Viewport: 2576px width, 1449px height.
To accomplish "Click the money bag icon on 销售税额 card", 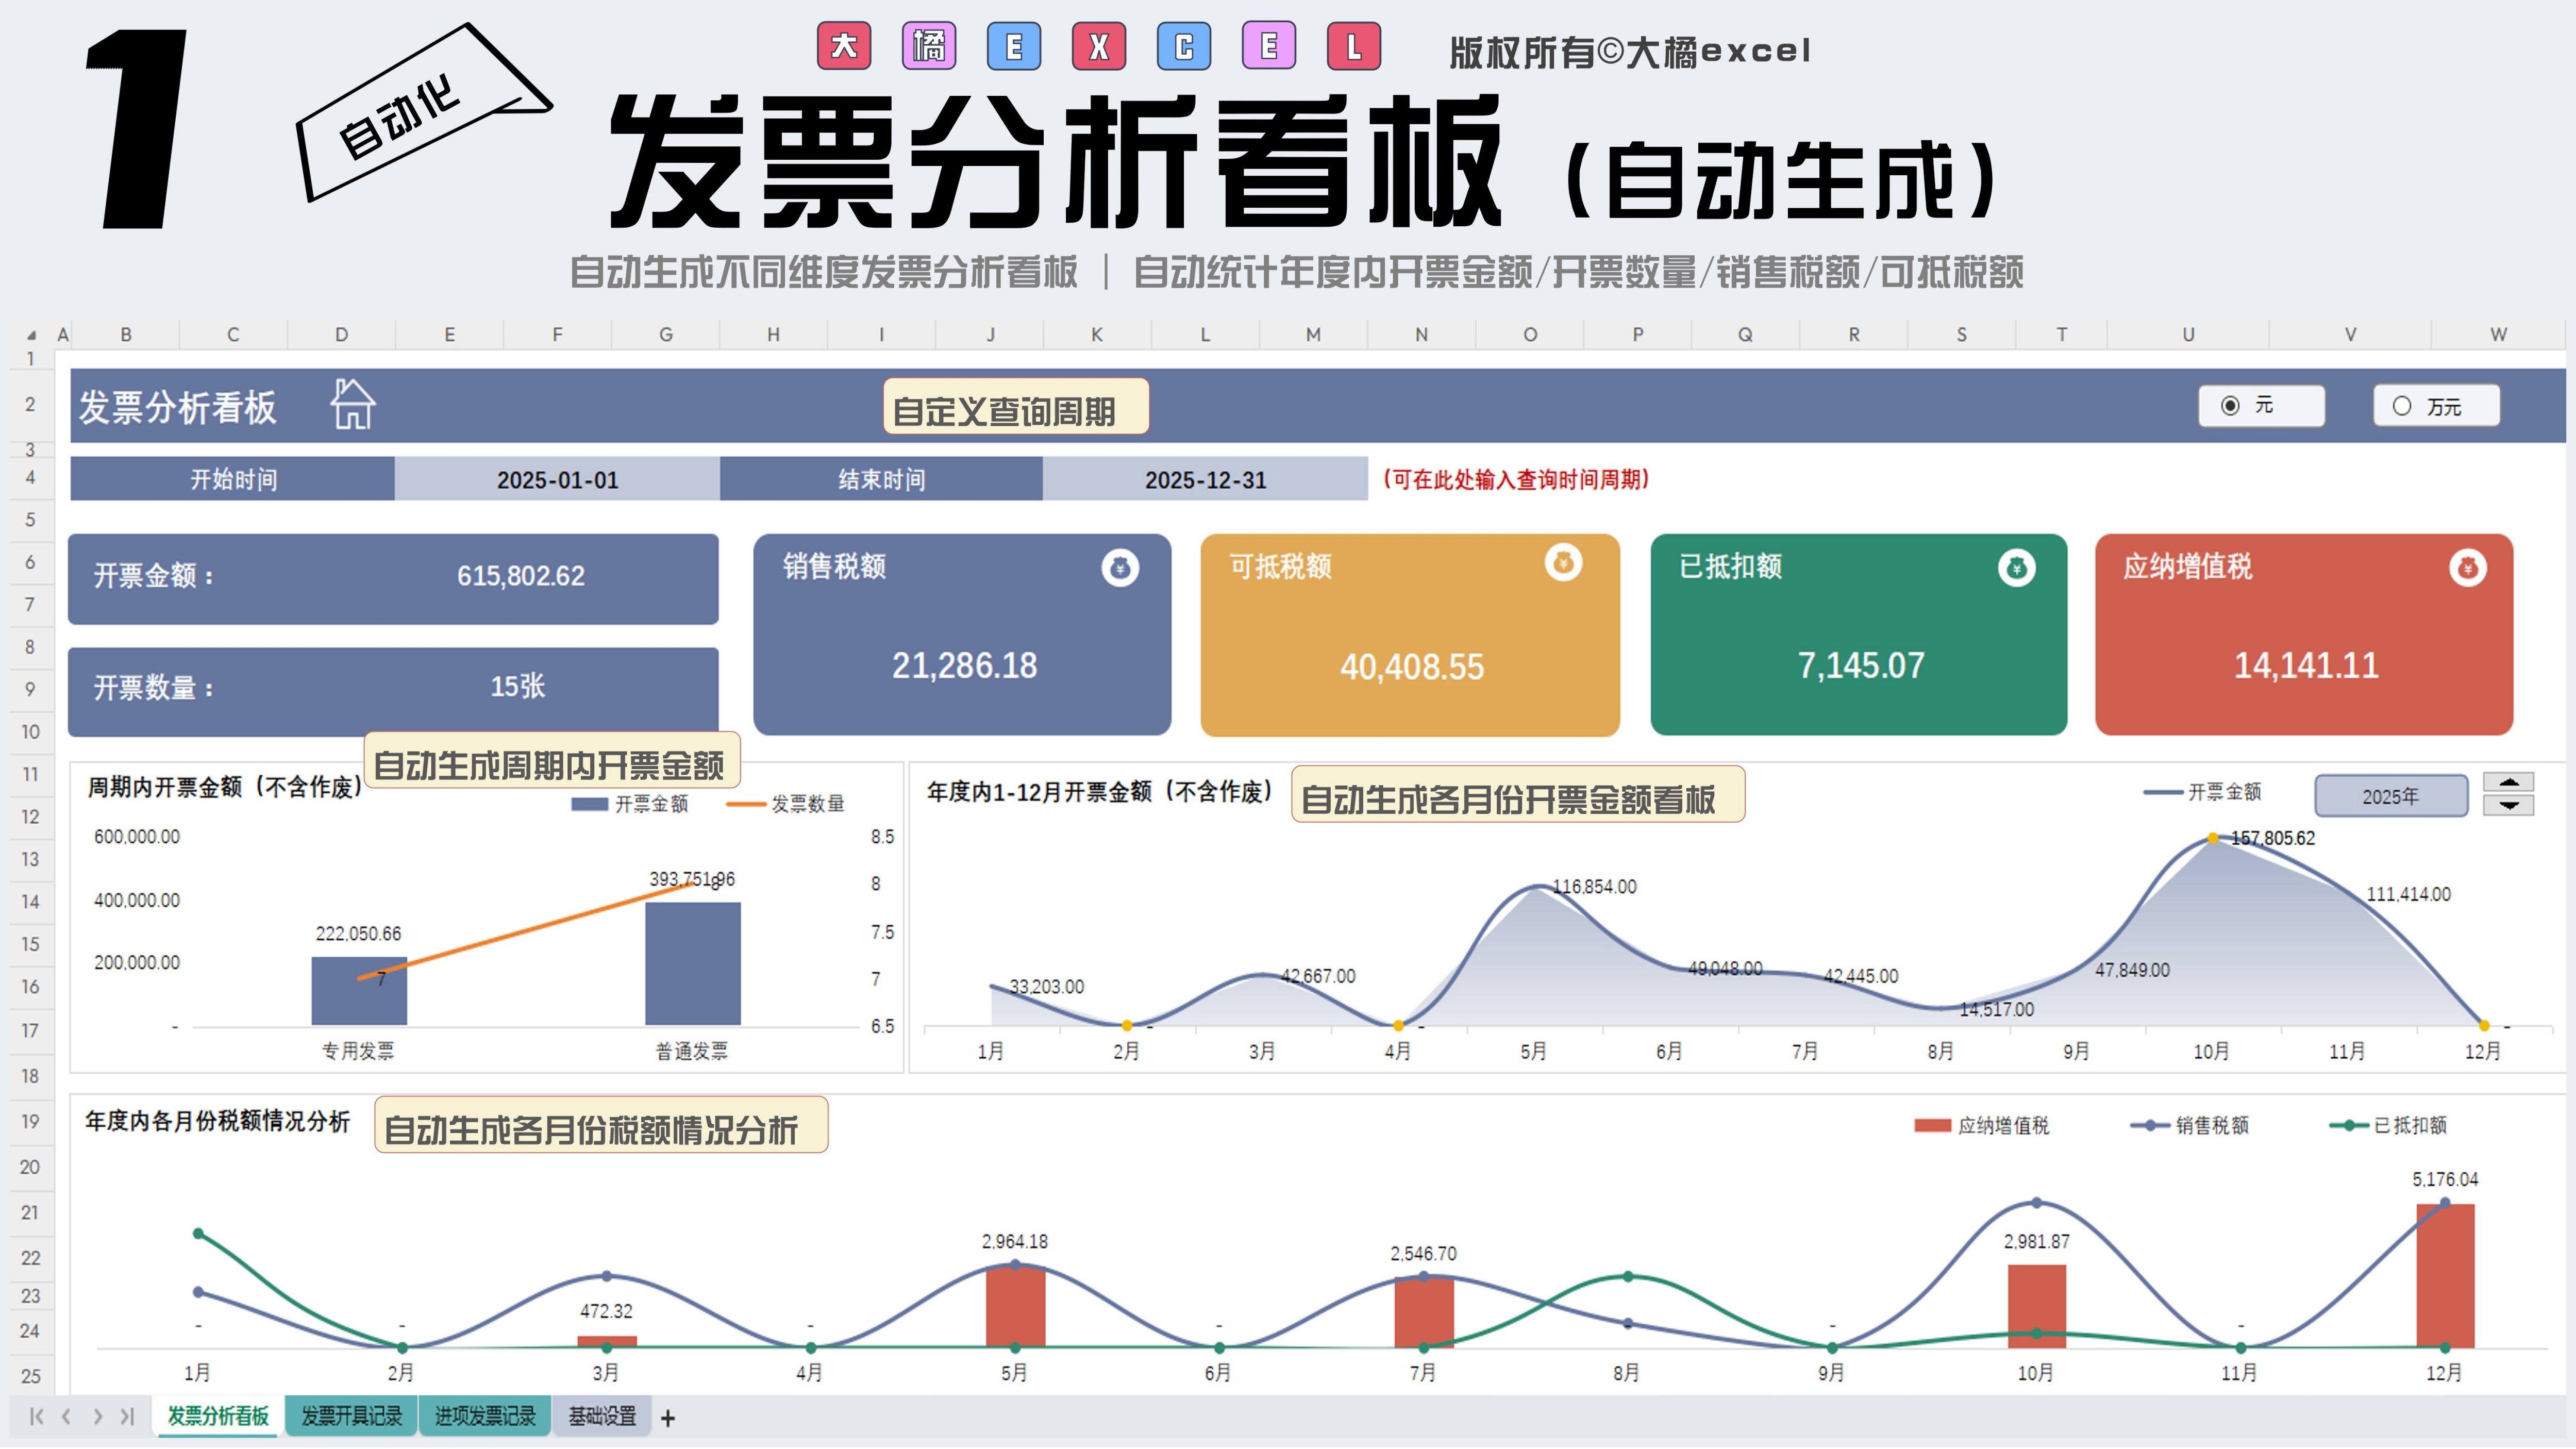I will coord(1120,568).
